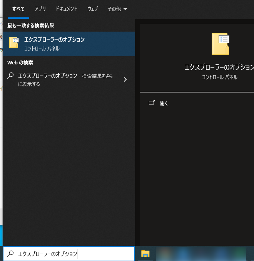Click the 最も一致する検索結果 section header
Viewport: 254px width, 261px height.
coord(31,25)
